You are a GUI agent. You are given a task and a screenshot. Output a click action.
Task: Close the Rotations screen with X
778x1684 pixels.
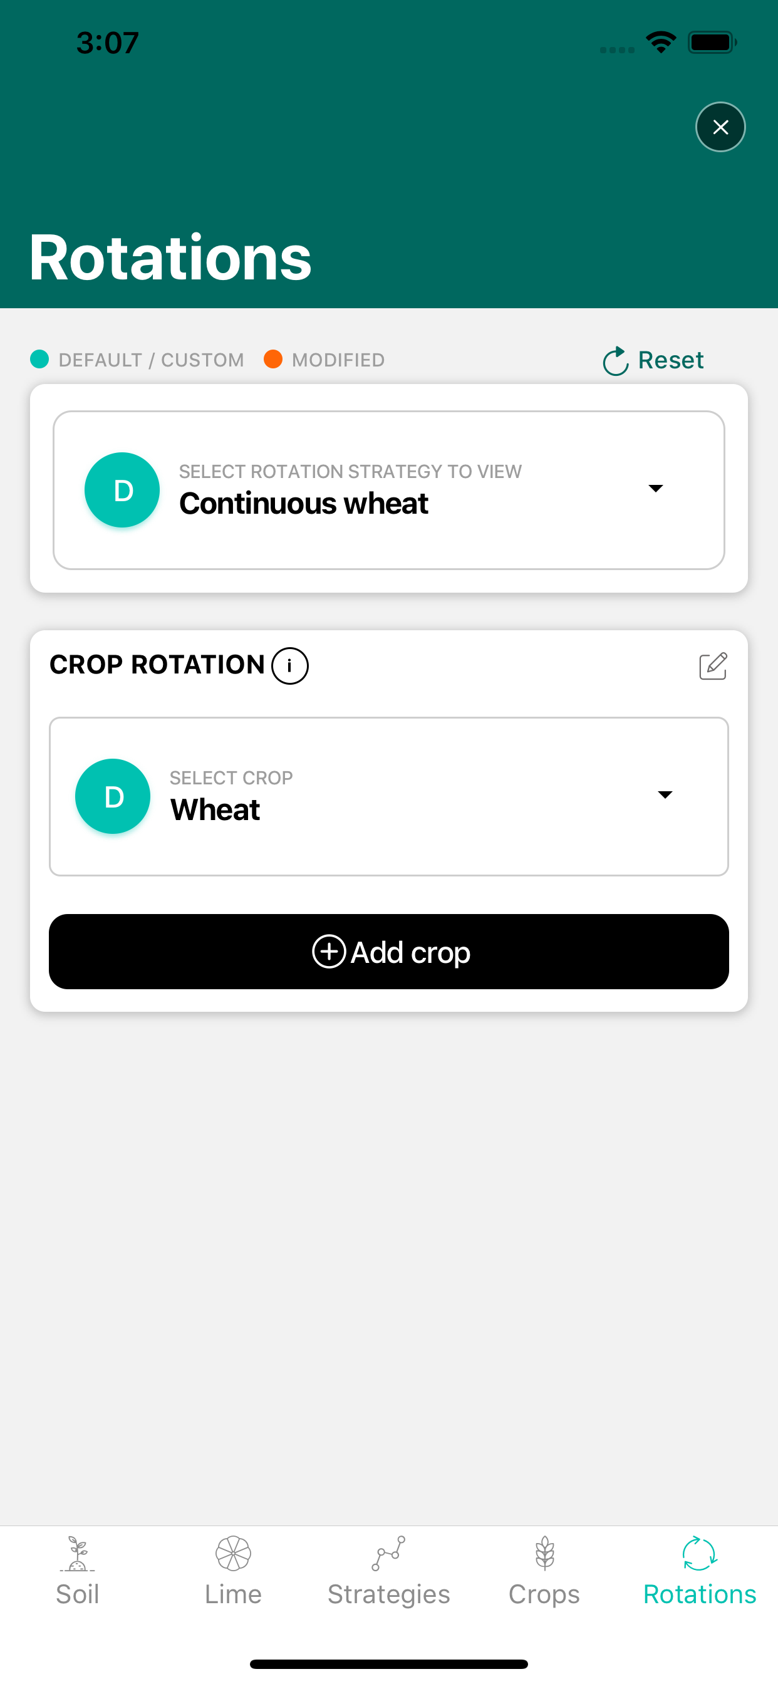pyautogui.click(x=720, y=127)
